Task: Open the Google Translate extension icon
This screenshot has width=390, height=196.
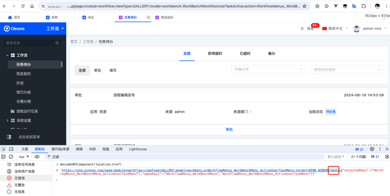Action: click(x=354, y=6)
